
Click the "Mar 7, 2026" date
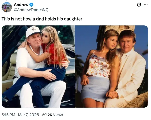click(x=28, y=115)
